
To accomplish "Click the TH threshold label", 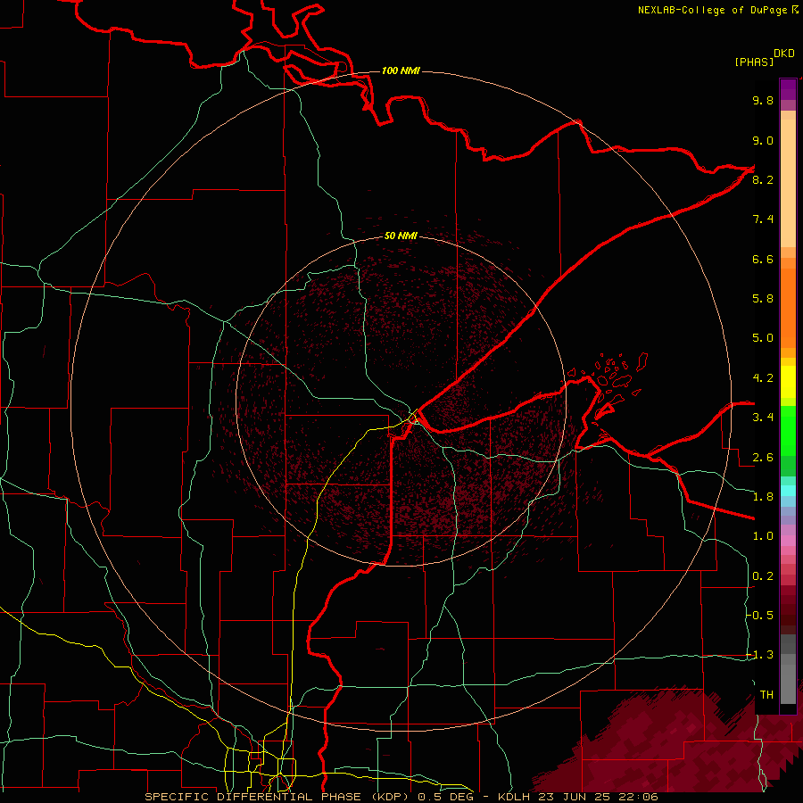I will click(766, 695).
